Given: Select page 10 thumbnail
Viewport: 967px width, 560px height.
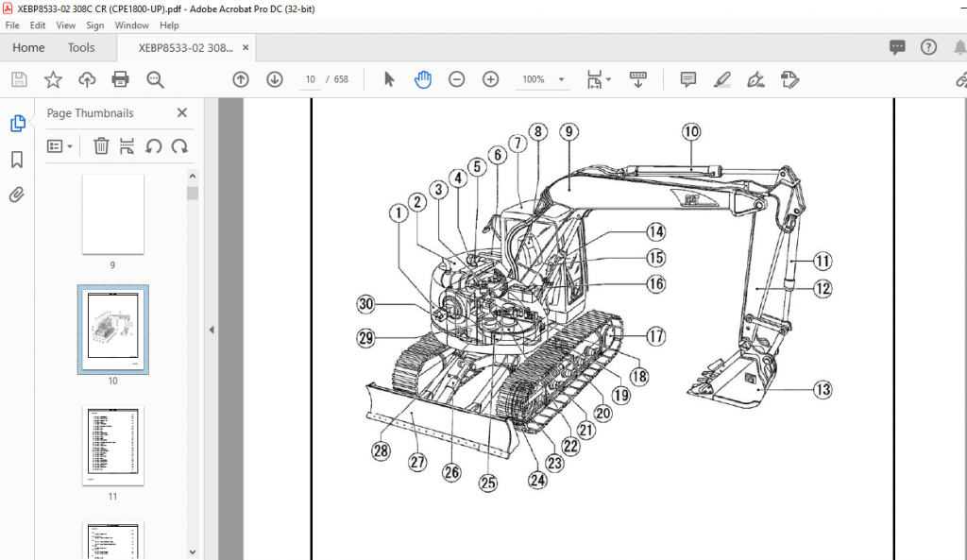Looking at the screenshot, I should click(x=113, y=330).
